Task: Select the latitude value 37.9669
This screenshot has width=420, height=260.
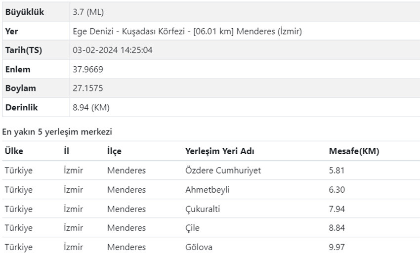Action: coord(88,70)
